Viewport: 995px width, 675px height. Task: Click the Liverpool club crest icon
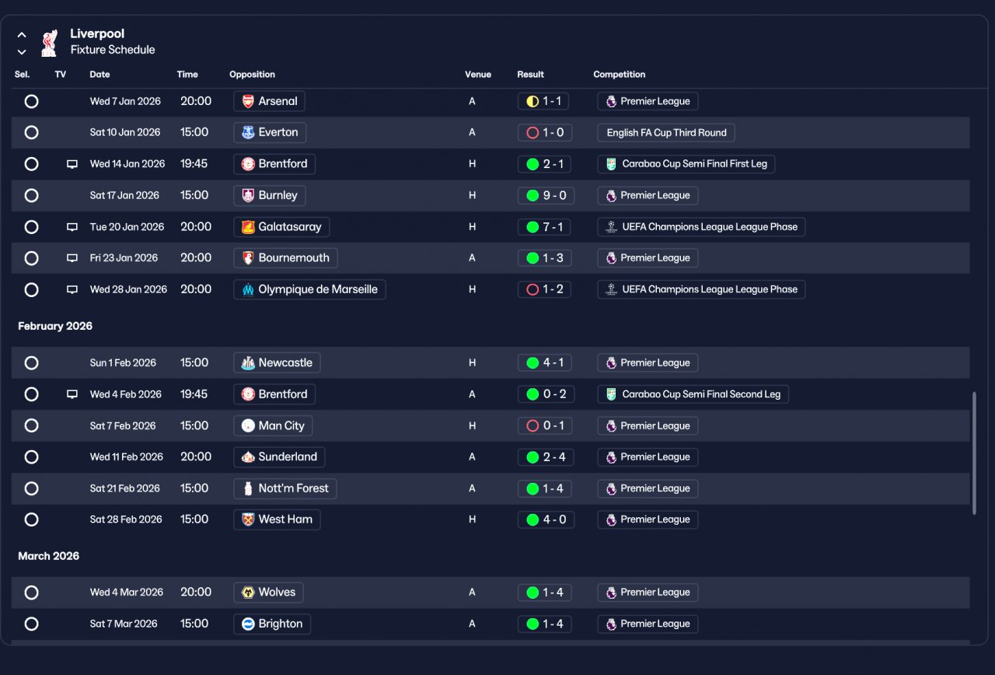coord(49,43)
